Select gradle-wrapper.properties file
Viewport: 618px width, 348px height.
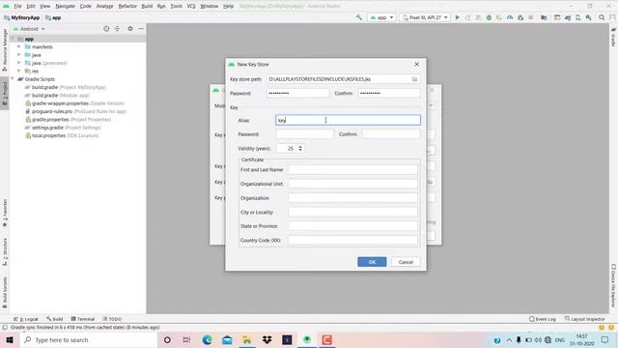pos(74,103)
